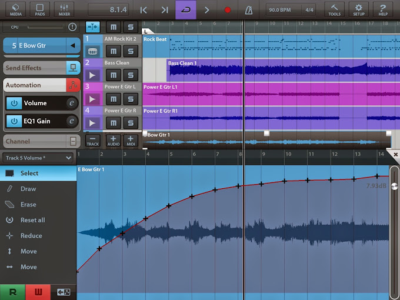Open the Pads panel
The height and width of the screenshot is (300, 400).
(40, 9)
